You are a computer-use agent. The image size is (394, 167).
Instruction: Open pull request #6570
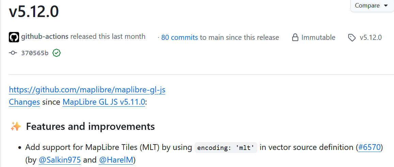(369, 148)
